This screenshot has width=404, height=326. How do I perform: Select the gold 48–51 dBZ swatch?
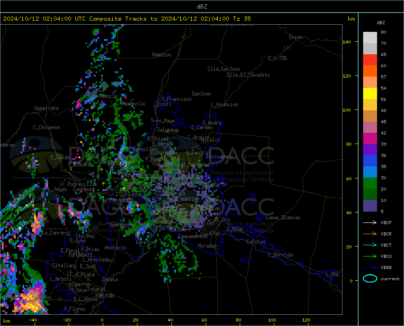point(370,105)
